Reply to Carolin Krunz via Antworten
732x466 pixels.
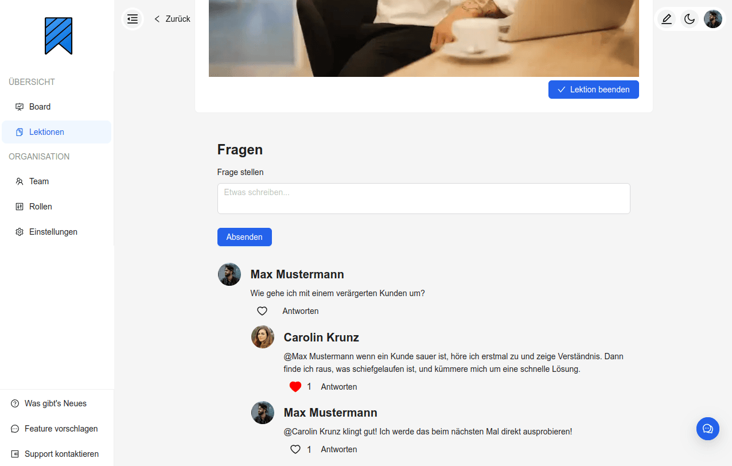(339, 387)
